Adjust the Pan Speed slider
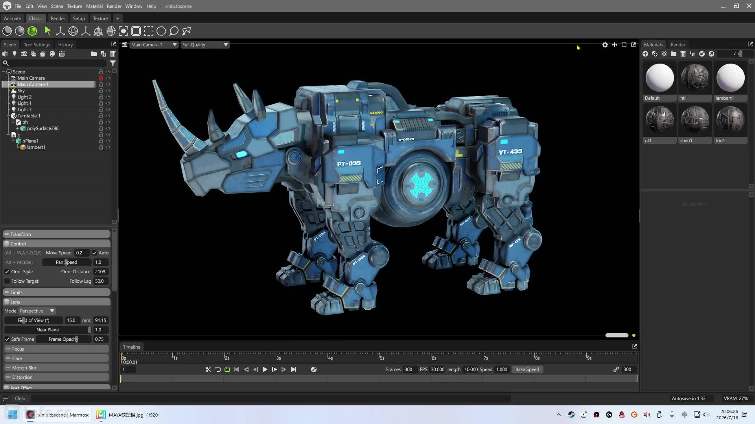This screenshot has width=755, height=424. pyautogui.click(x=66, y=262)
